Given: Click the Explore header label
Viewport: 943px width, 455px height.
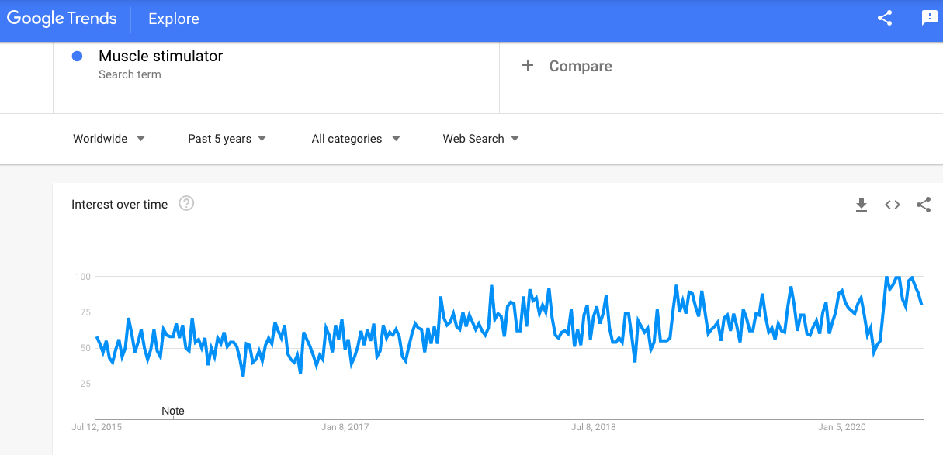Looking at the screenshot, I should point(174,19).
